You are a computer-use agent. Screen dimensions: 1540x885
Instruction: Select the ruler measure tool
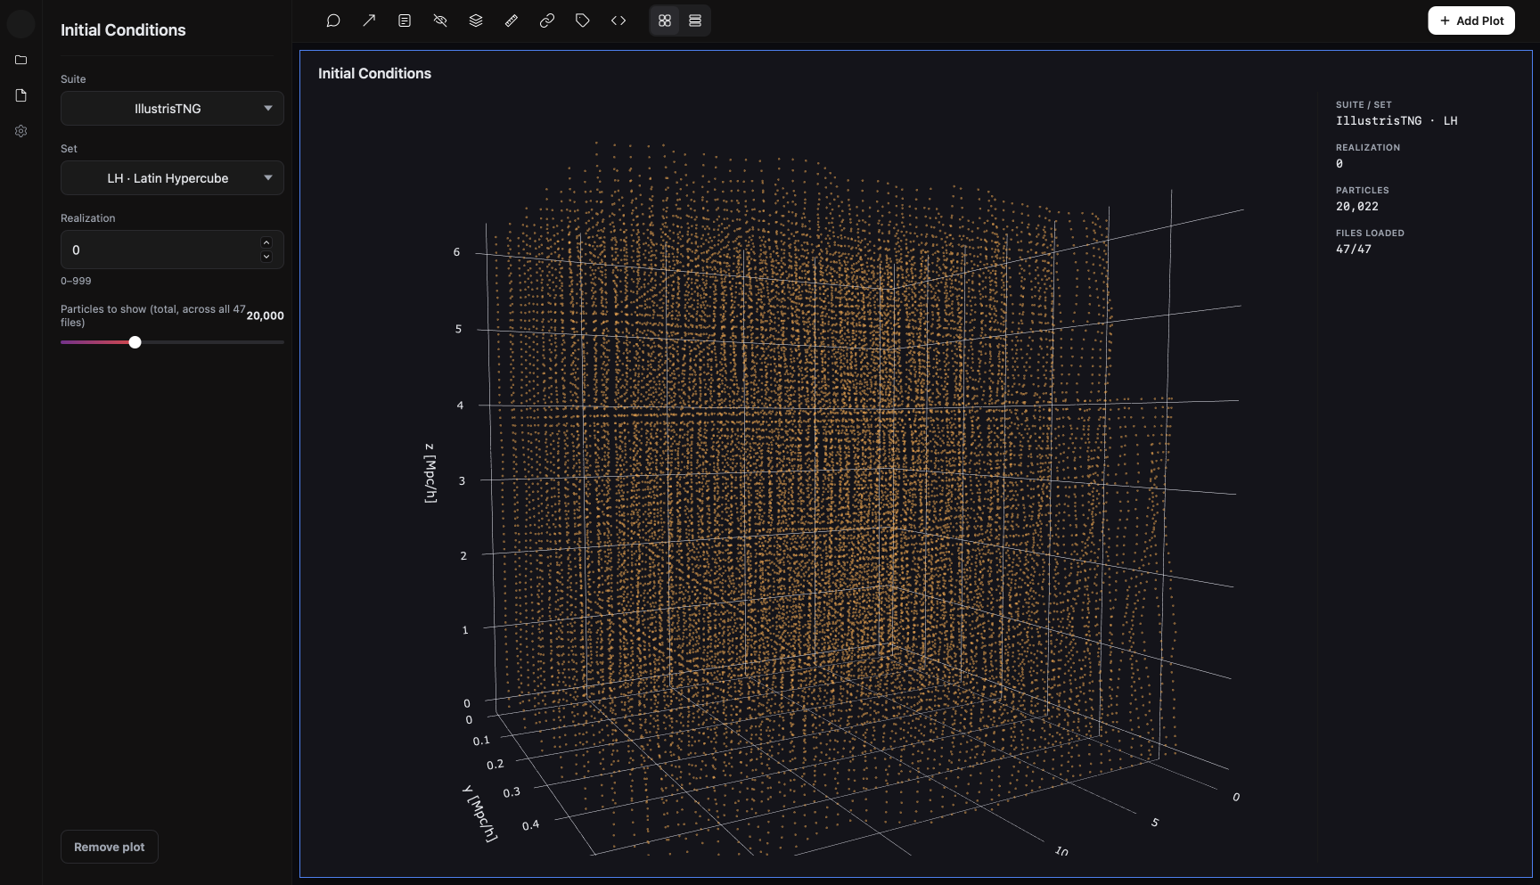tap(512, 20)
